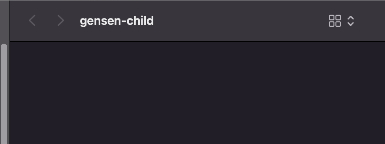Click the toolbar space right of gensen-child
Viewport: 385px width, 144px height.
click(x=240, y=21)
